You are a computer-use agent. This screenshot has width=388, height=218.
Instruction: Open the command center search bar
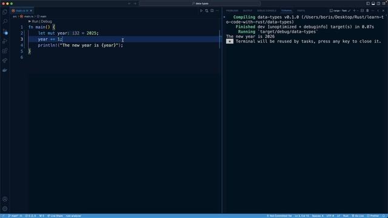pos(200,4)
